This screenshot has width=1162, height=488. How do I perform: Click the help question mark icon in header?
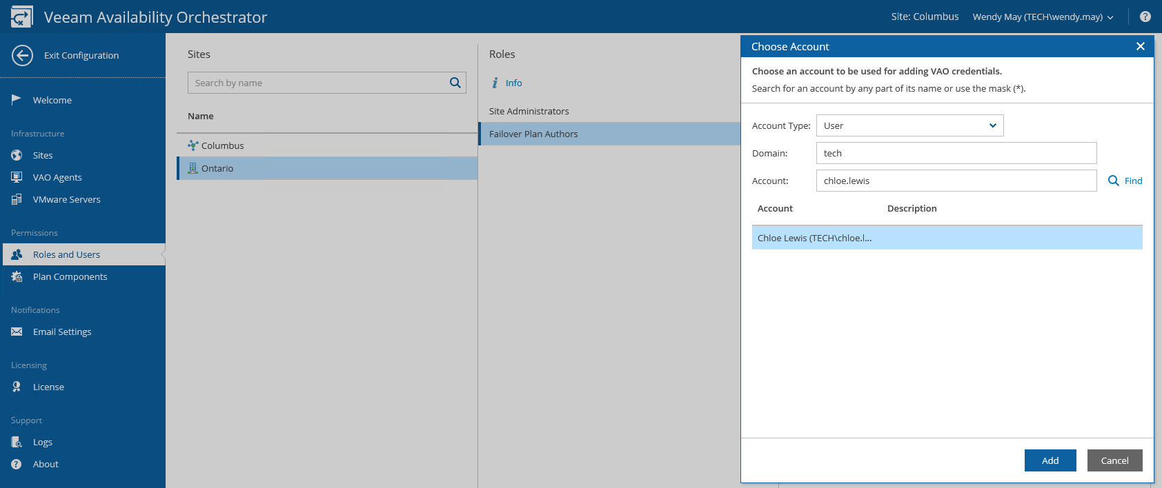[x=1145, y=17]
